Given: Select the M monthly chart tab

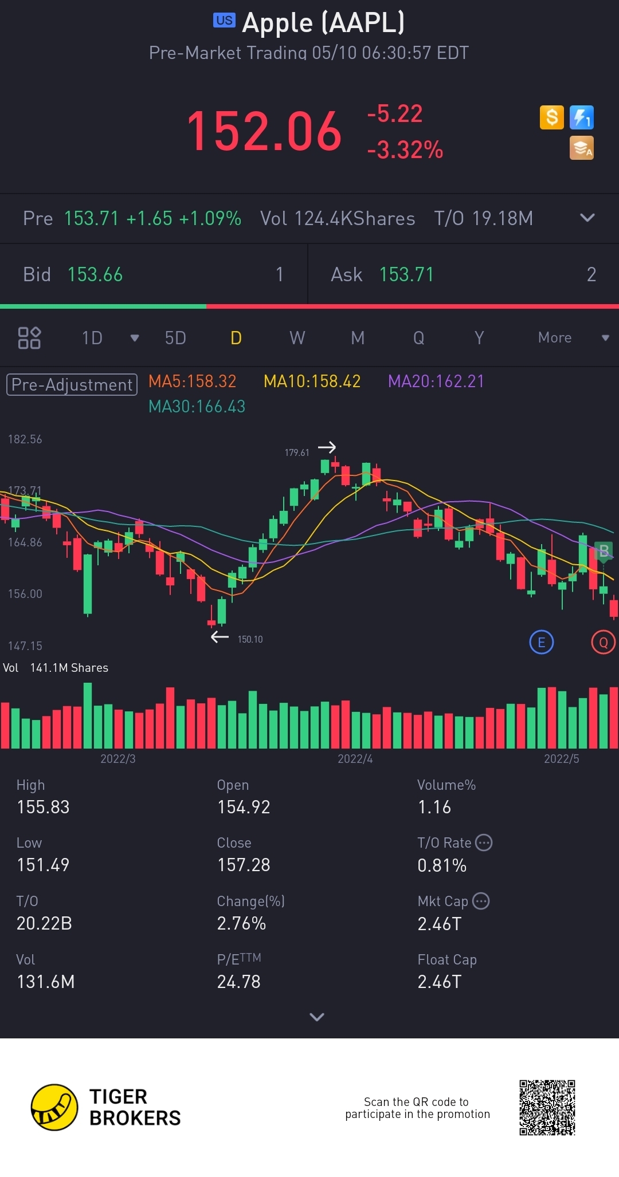Looking at the screenshot, I should pyautogui.click(x=358, y=338).
